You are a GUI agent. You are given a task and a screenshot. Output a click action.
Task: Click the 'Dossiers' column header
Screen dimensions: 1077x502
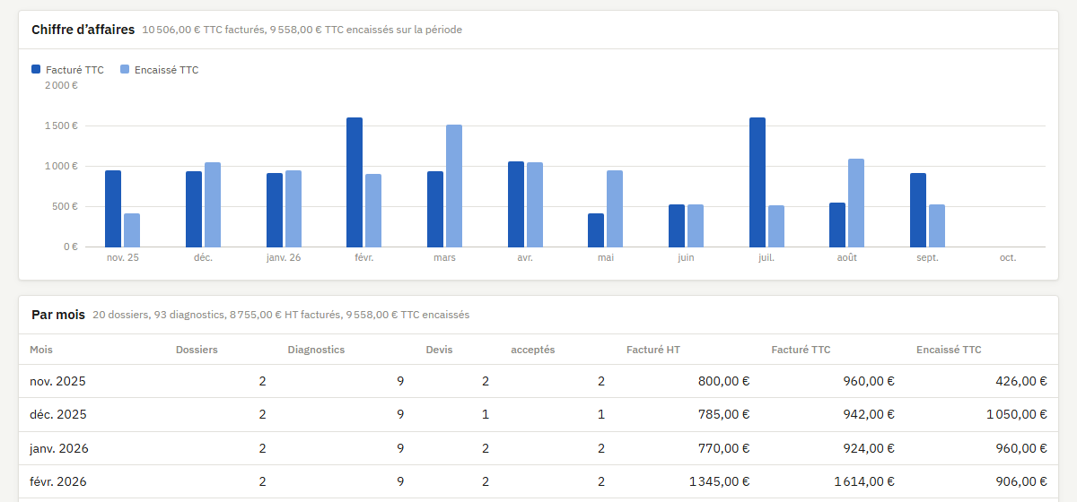click(197, 350)
